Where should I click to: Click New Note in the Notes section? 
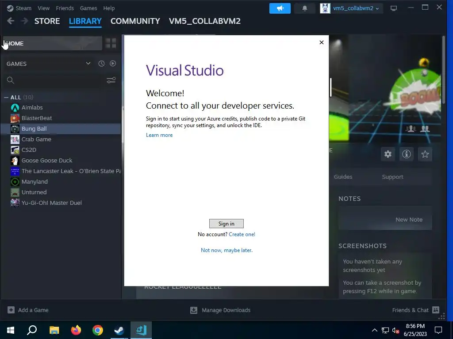click(409, 220)
